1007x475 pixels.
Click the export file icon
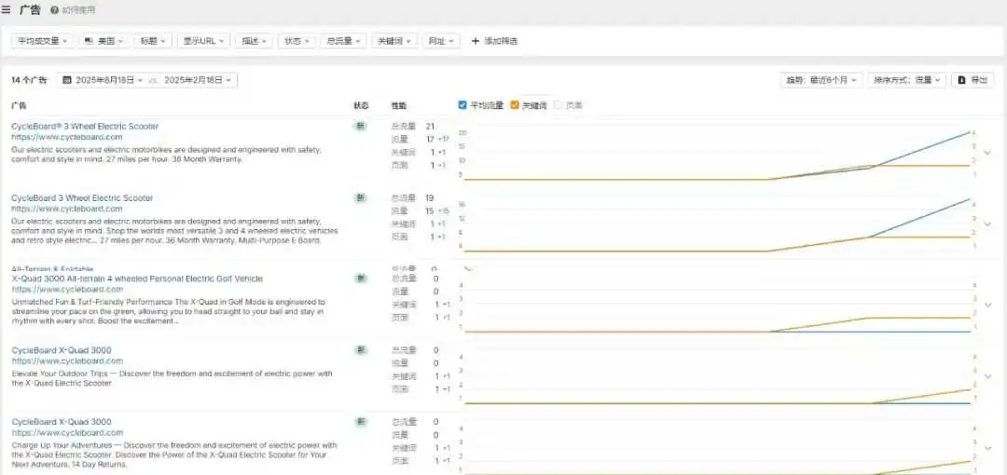[x=961, y=80]
